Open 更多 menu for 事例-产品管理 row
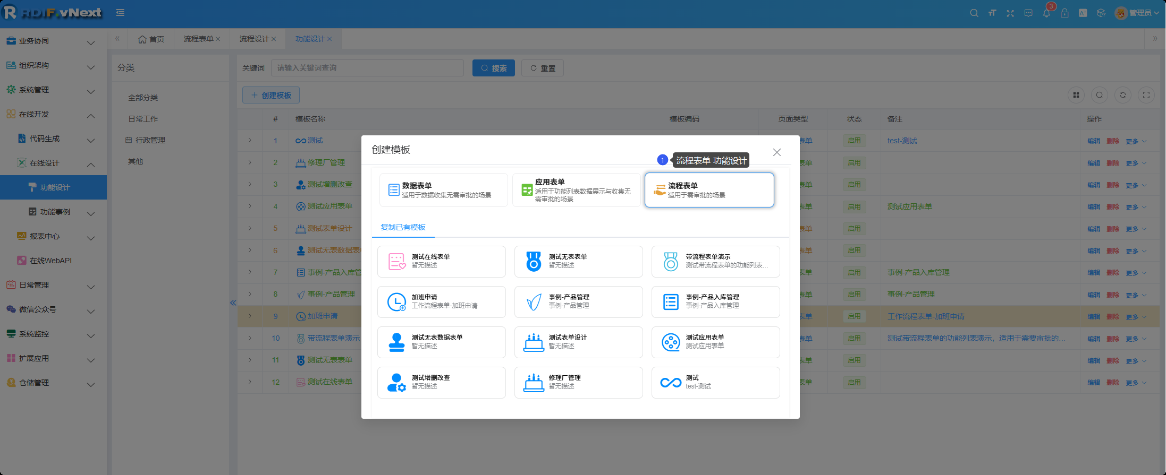This screenshot has height=475, width=1166. click(1136, 295)
